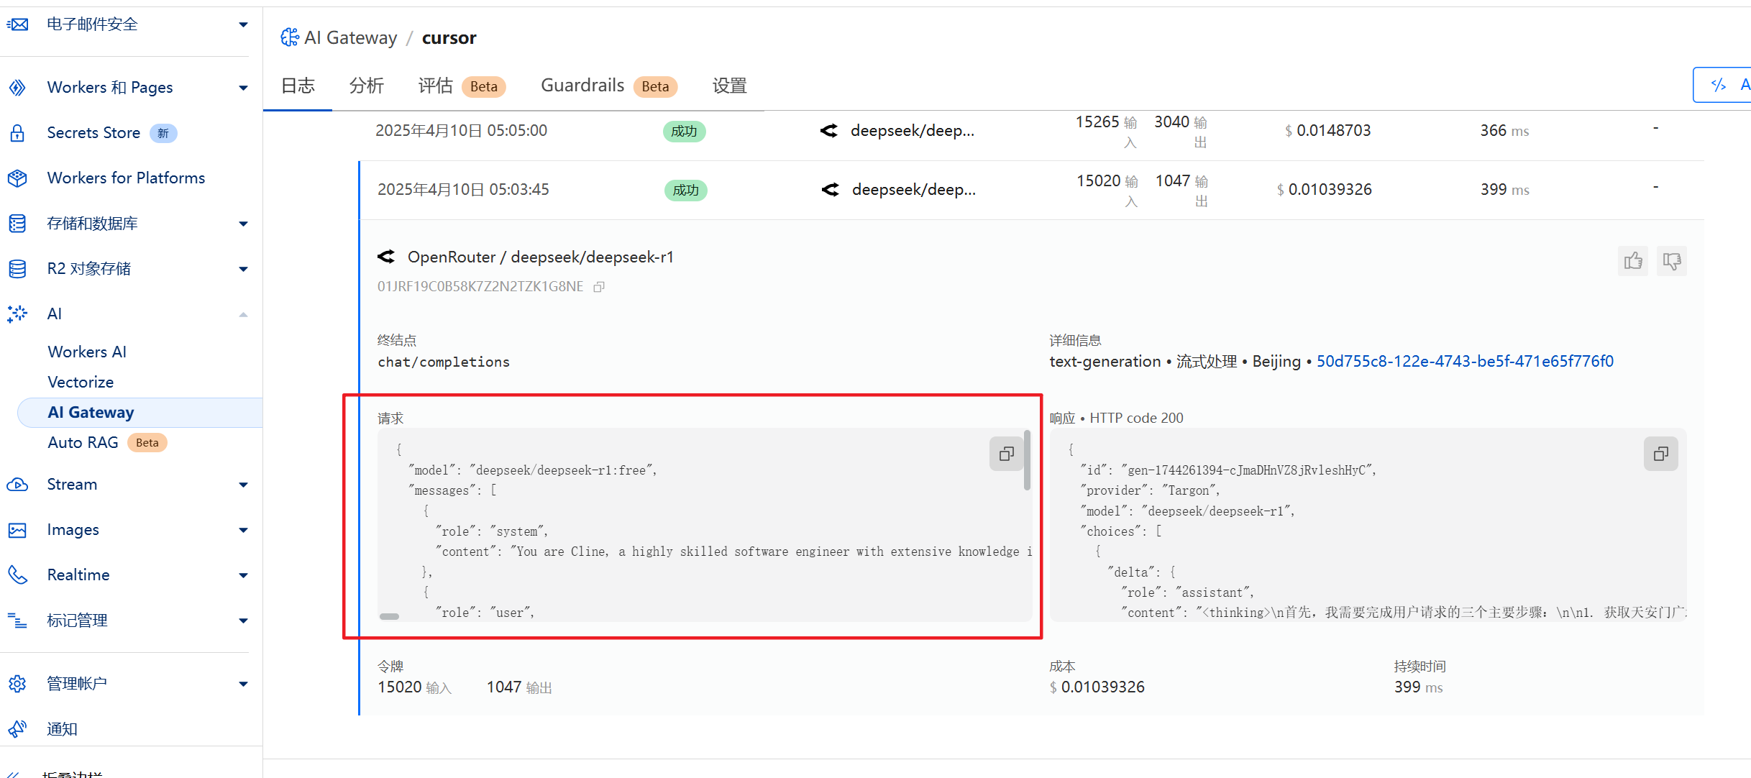
Task: Click the 399 ms duration cell in the 05:03:45 row
Action: coord(1504,190)
